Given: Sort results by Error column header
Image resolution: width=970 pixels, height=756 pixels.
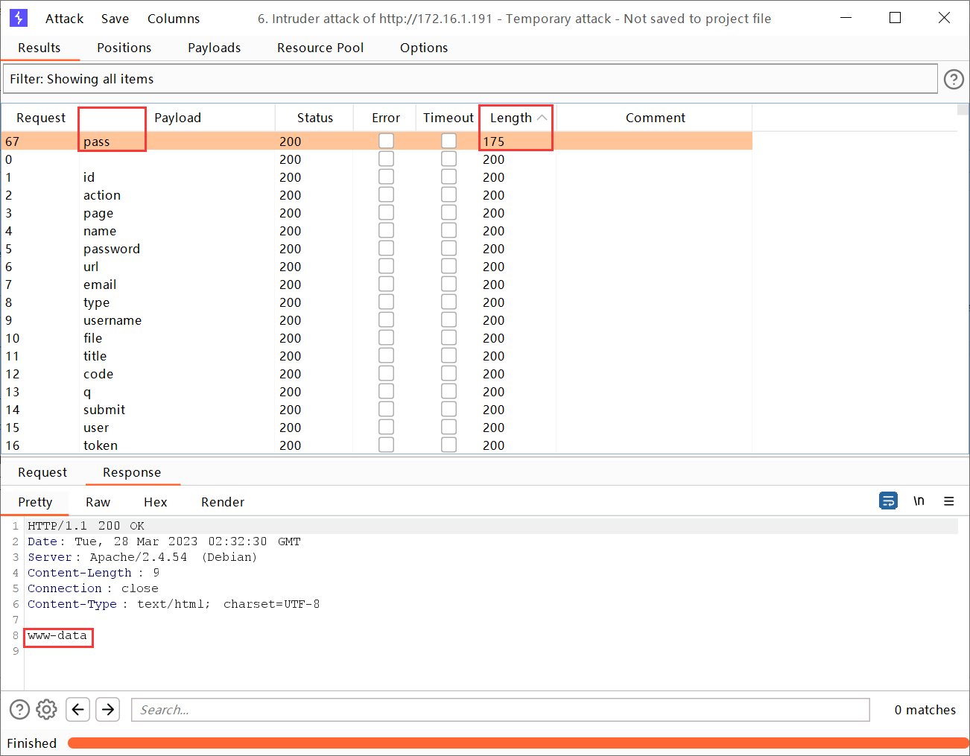Looking at the screenshot, I should [386, 118].
